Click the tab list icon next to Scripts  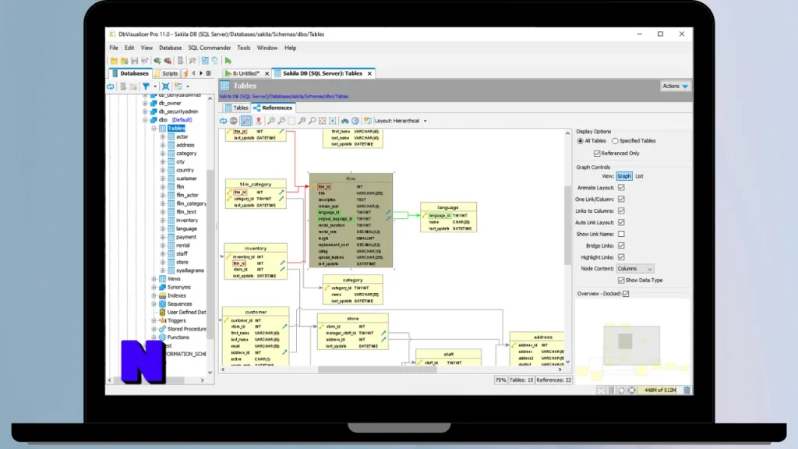[x=209, y=73]
